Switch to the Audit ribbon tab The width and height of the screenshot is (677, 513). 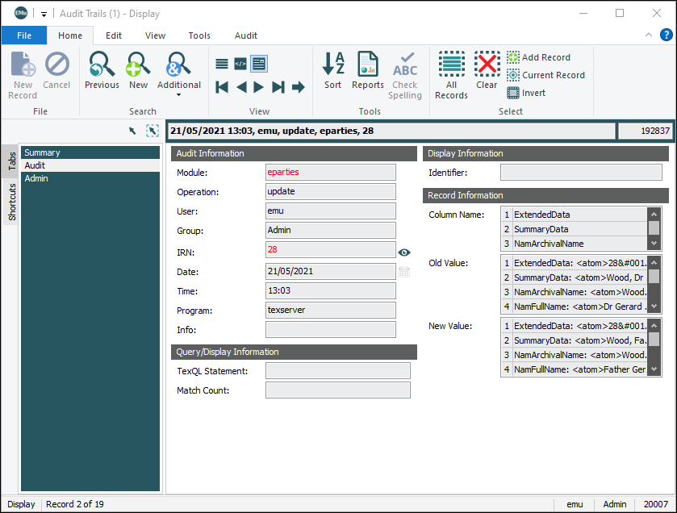pos(246,35)
